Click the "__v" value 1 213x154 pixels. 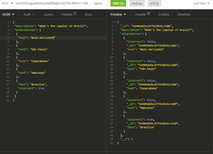(132, 139)
